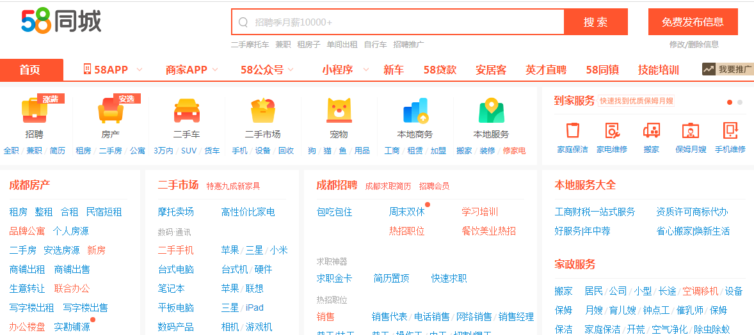
Task: Open the 安居客 nav item
Action: click(x=491, y=70)
